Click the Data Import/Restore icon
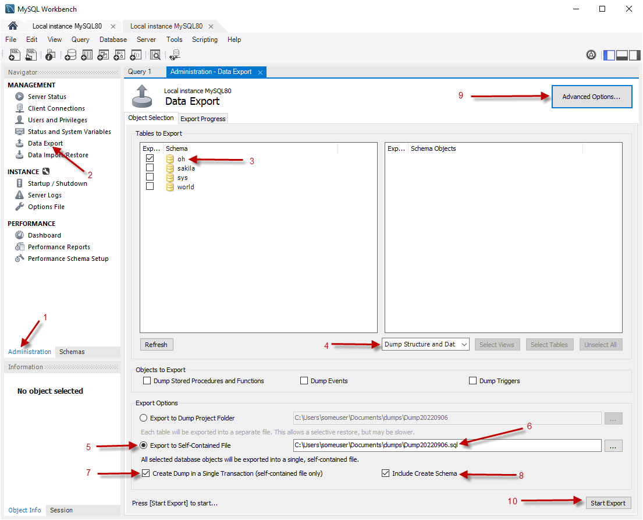Viewport: 643px width, 520px height. coord(19,155)
